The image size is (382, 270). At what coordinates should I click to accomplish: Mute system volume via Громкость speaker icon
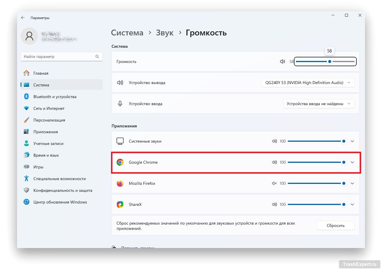[282, 61]
